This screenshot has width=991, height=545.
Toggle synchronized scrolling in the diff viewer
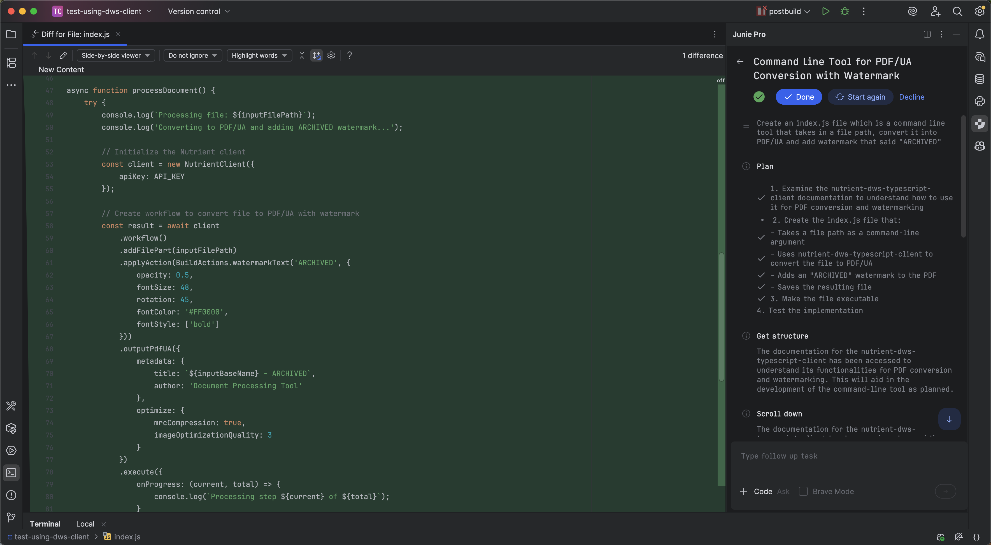(x=316, y=55)
